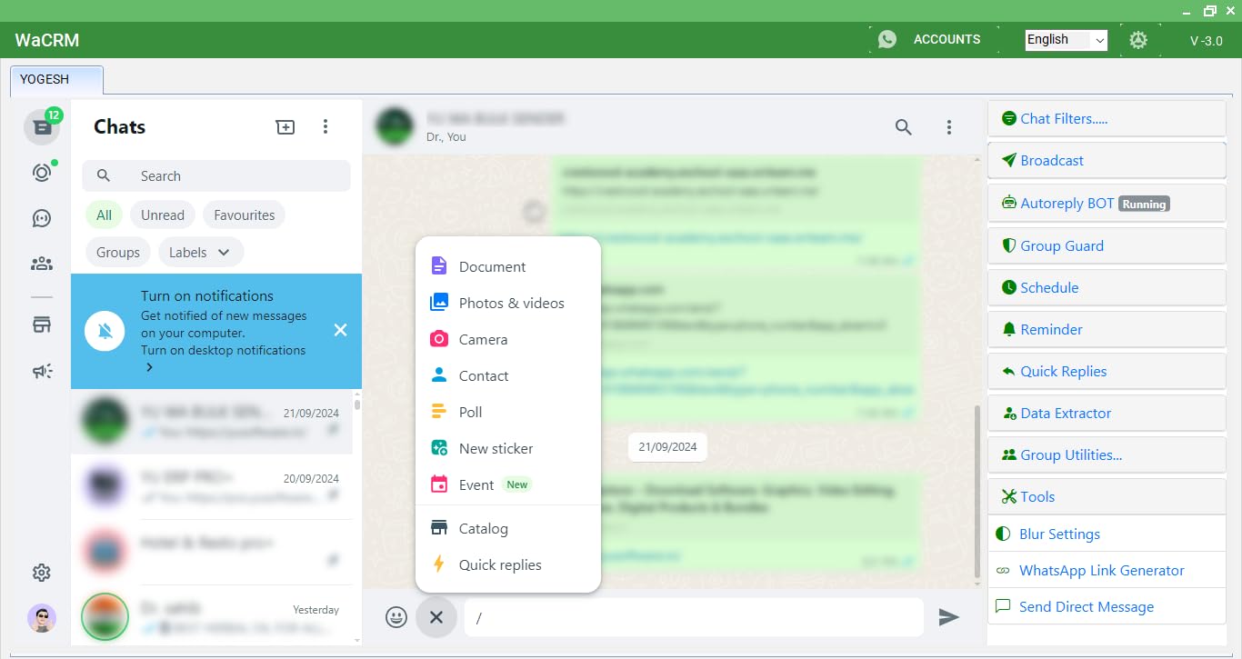
Task: Select the All chats filter chip
Action: pyautogui.click(x=105, y=215)
